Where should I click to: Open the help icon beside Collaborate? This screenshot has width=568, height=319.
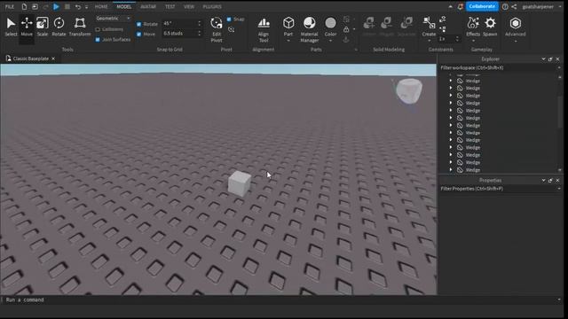pos(505,6)
